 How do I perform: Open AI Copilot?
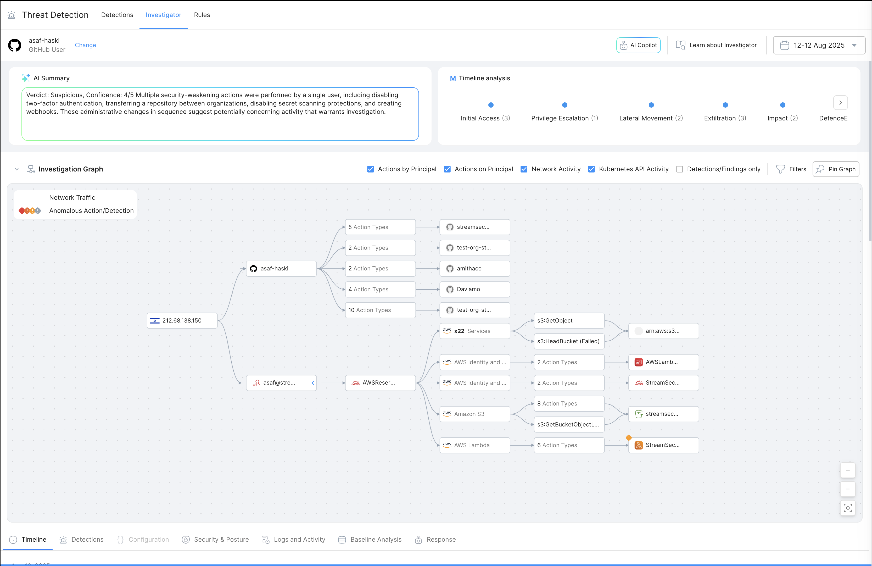(638, 45)
